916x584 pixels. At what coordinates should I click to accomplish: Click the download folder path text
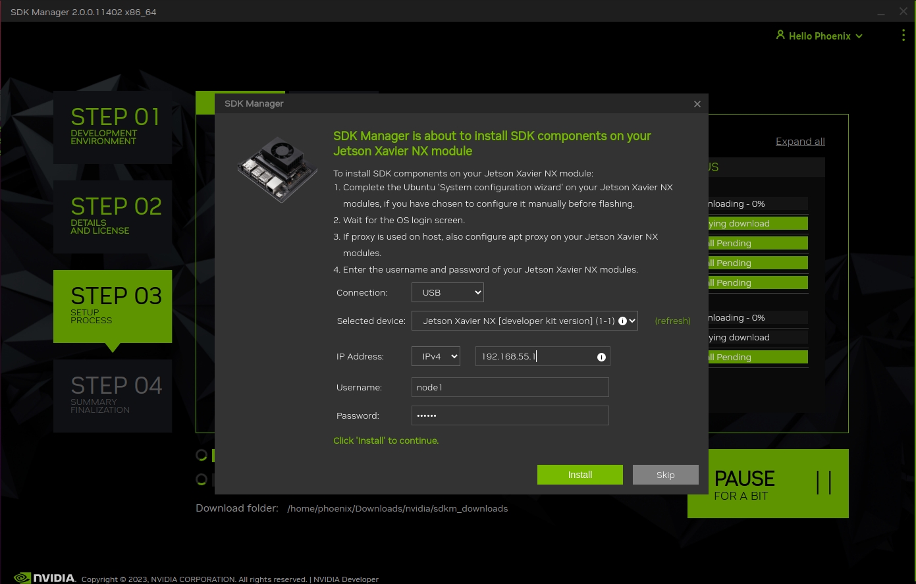point(398,508)
